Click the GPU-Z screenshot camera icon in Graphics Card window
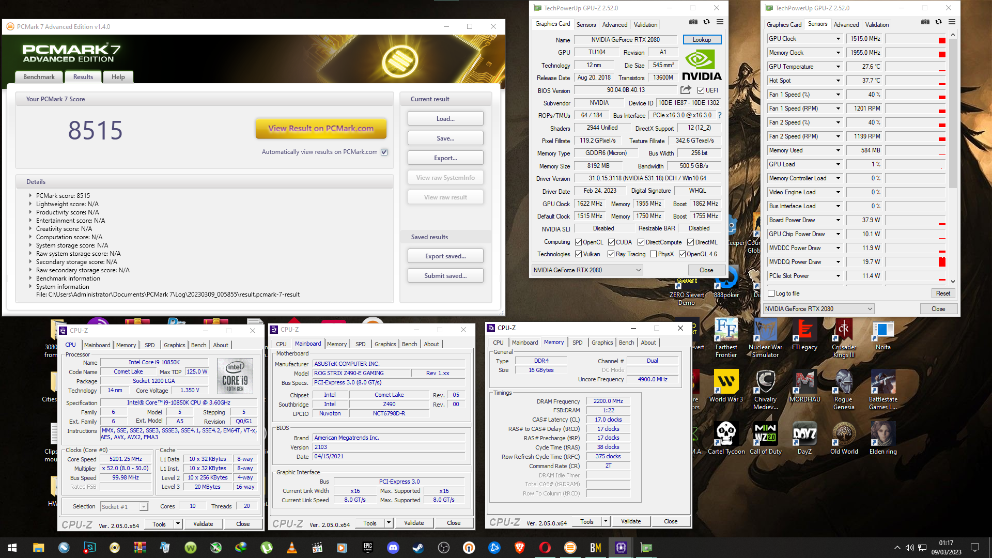Viewport: 992px width, 558px height. [693, 22]
